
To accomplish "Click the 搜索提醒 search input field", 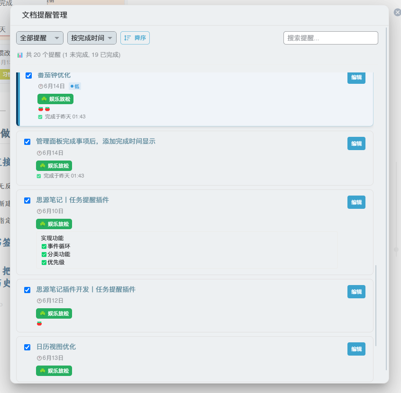I will pyautogui.click(x=330, y=37).
